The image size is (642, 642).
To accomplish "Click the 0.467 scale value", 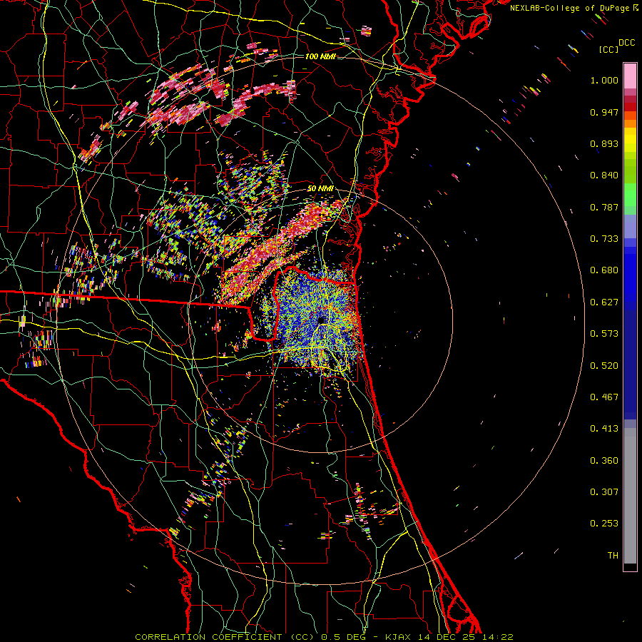I will pos(604,397).
